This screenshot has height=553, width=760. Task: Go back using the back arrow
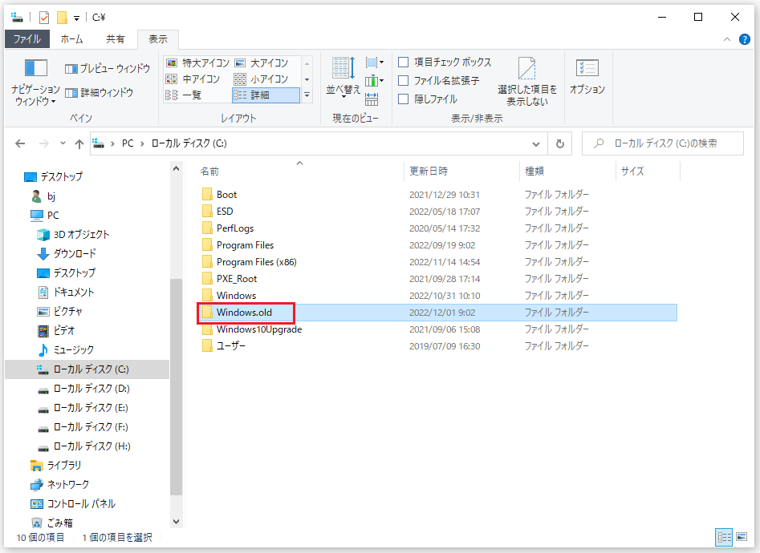click(20, 143)
